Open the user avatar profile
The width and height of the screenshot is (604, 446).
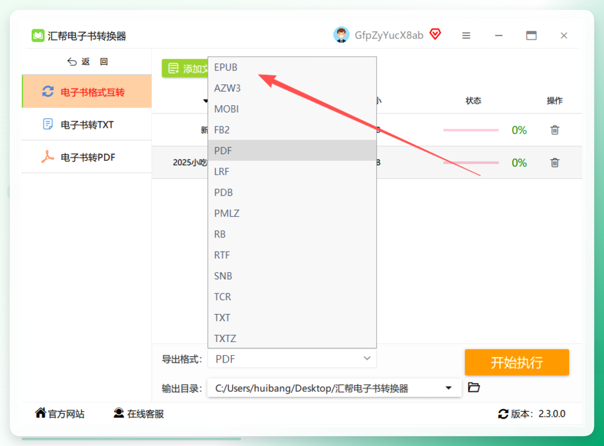pos(341,35)
